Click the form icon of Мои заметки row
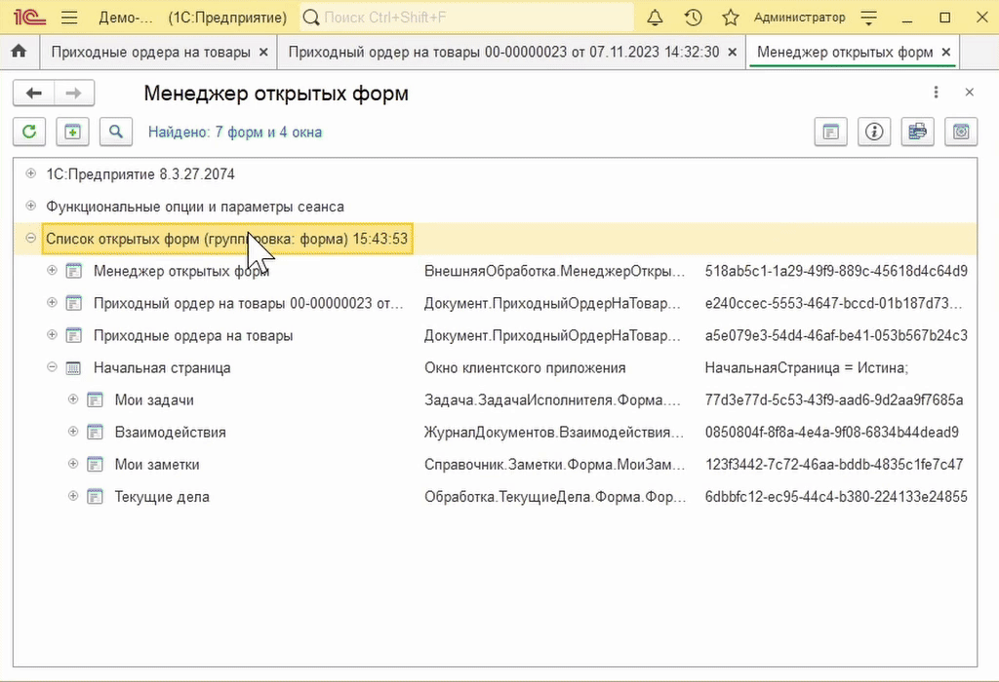 pos(95,465)
